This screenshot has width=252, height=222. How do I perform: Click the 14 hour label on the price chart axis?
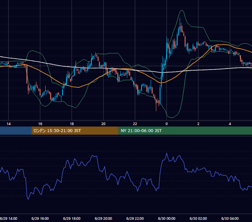click(x=9, y=124)
